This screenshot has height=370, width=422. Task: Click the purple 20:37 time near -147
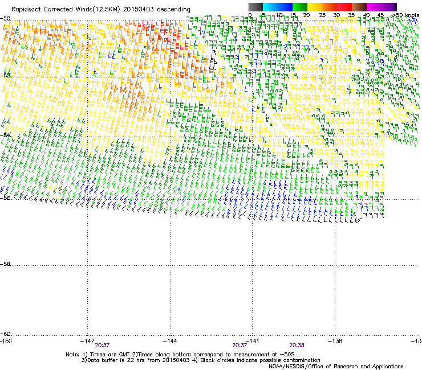click(102, 346)
